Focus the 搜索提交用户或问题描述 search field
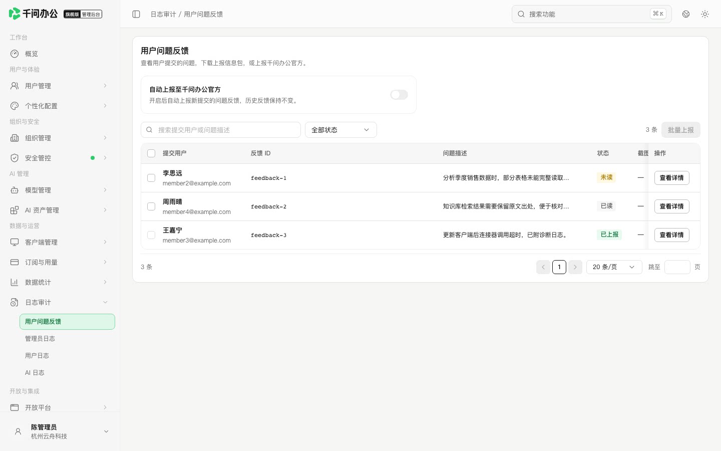 click(x=221, y=130)
